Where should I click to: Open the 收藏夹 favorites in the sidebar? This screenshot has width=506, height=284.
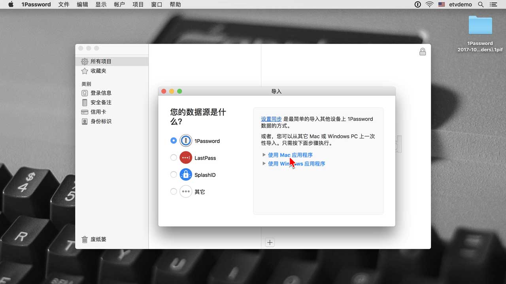[98, 71]
